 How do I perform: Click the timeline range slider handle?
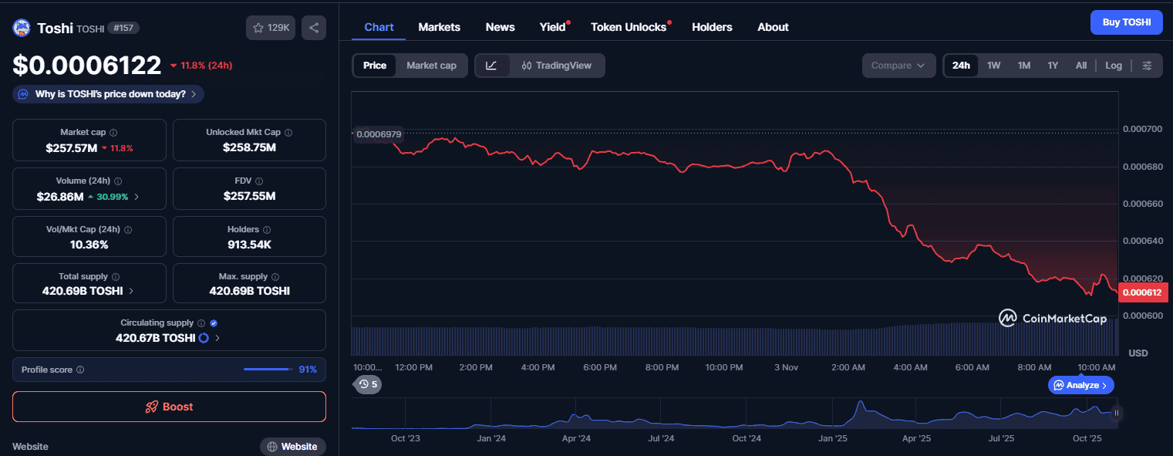click(x=1116, y=413)
